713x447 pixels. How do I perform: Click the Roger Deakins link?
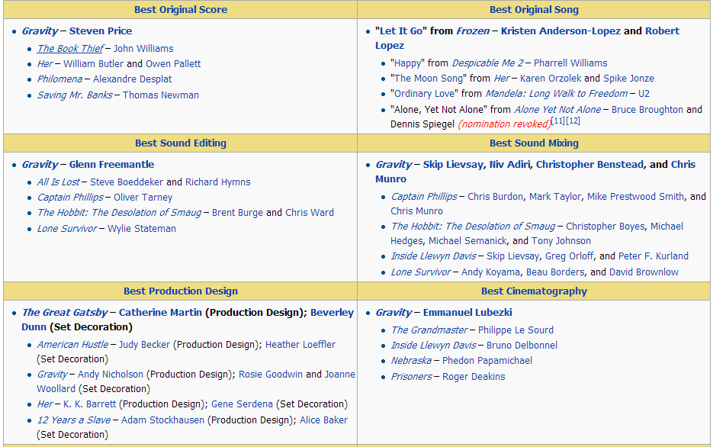474,377
